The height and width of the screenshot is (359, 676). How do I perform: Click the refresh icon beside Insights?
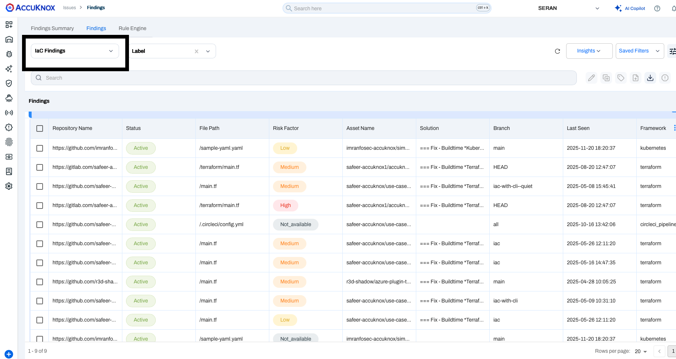pyautogui.click(x=557, y=51)
